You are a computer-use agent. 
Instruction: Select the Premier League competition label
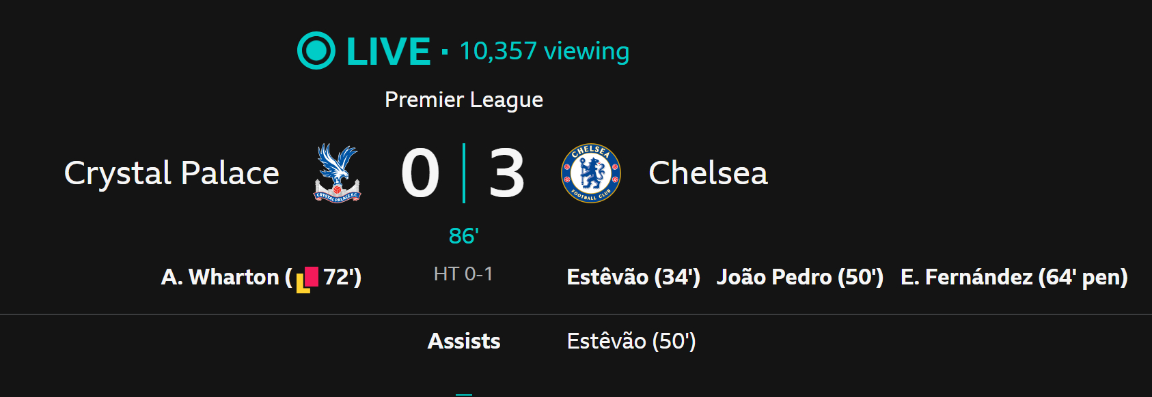(464, 100)
